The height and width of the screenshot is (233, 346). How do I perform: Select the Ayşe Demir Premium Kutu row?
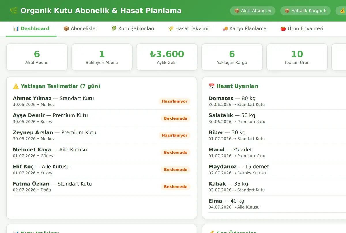point(101,118)
